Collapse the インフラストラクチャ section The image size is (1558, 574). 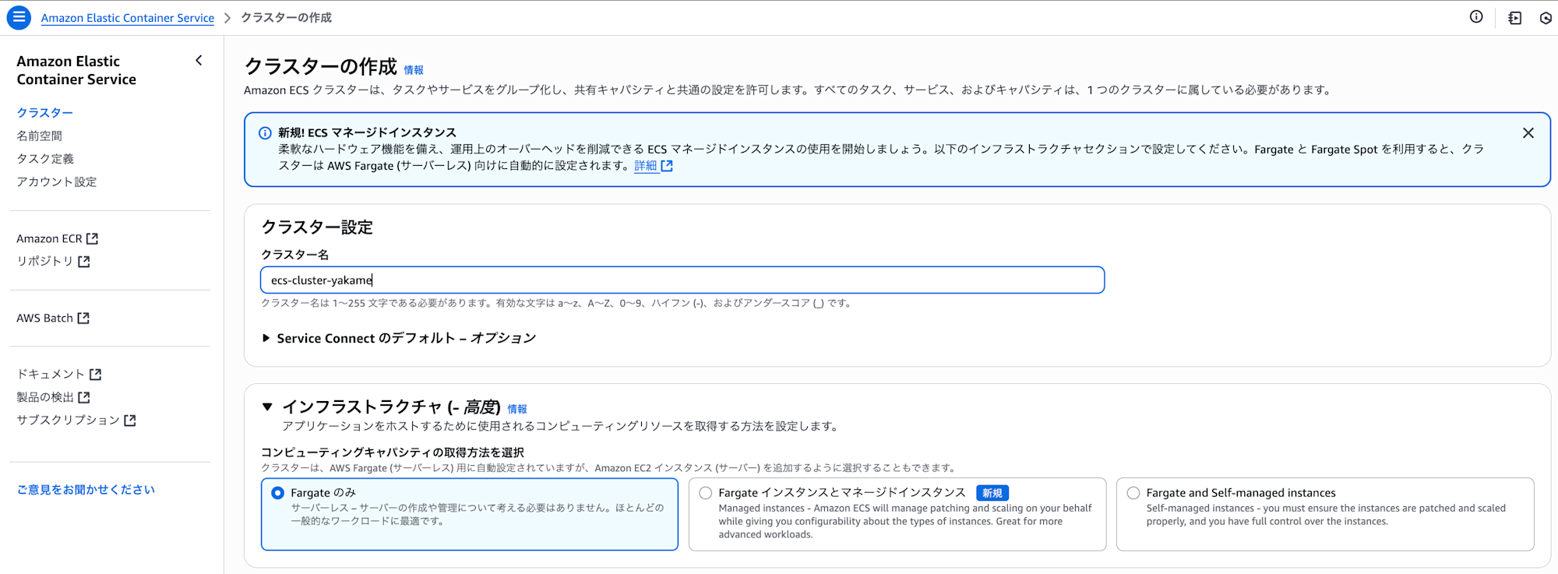267,407
